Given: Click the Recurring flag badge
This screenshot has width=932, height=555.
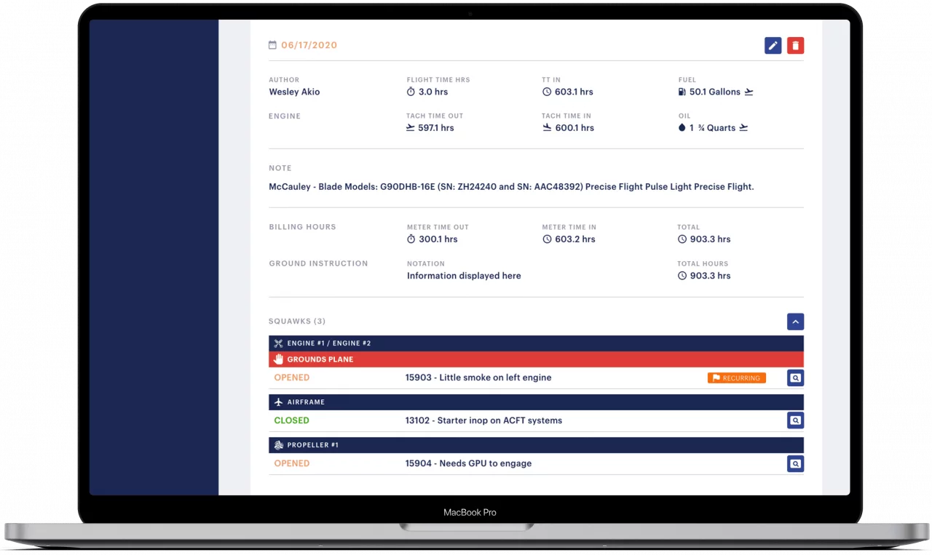Looking at the screenshot, I should click(x=736, y=378).
